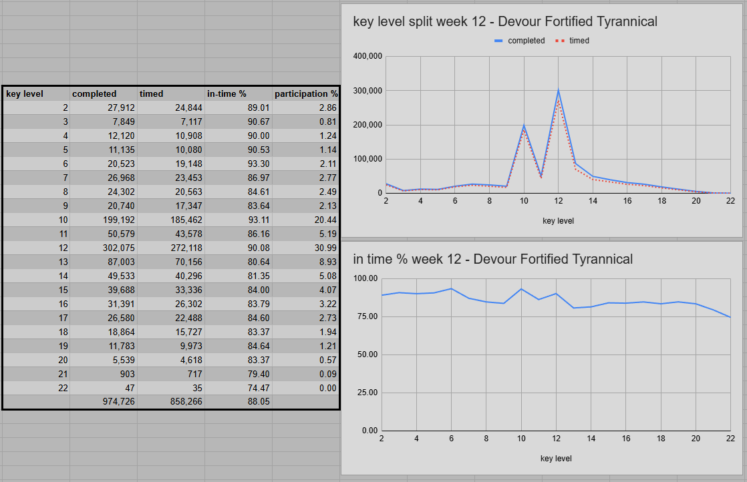Select the timed total cell 858,266
Viewport: 747px width, 482px height.
(x=171, y=402)
